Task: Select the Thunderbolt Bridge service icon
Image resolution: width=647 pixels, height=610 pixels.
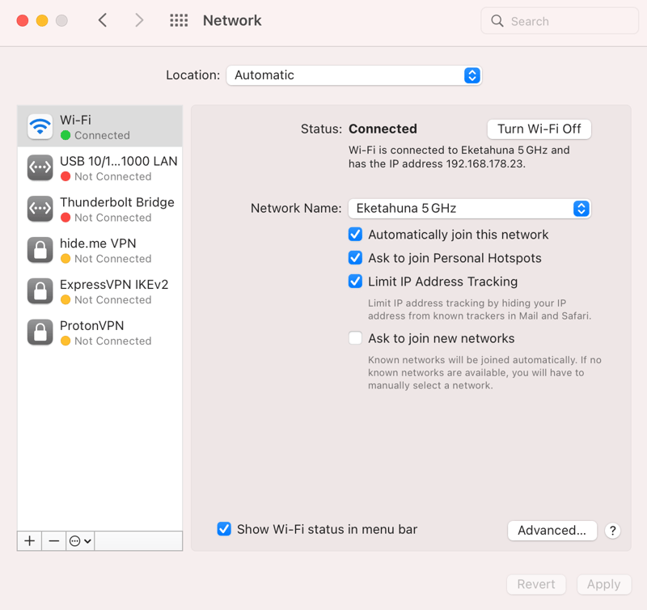Action: [40, 209]
